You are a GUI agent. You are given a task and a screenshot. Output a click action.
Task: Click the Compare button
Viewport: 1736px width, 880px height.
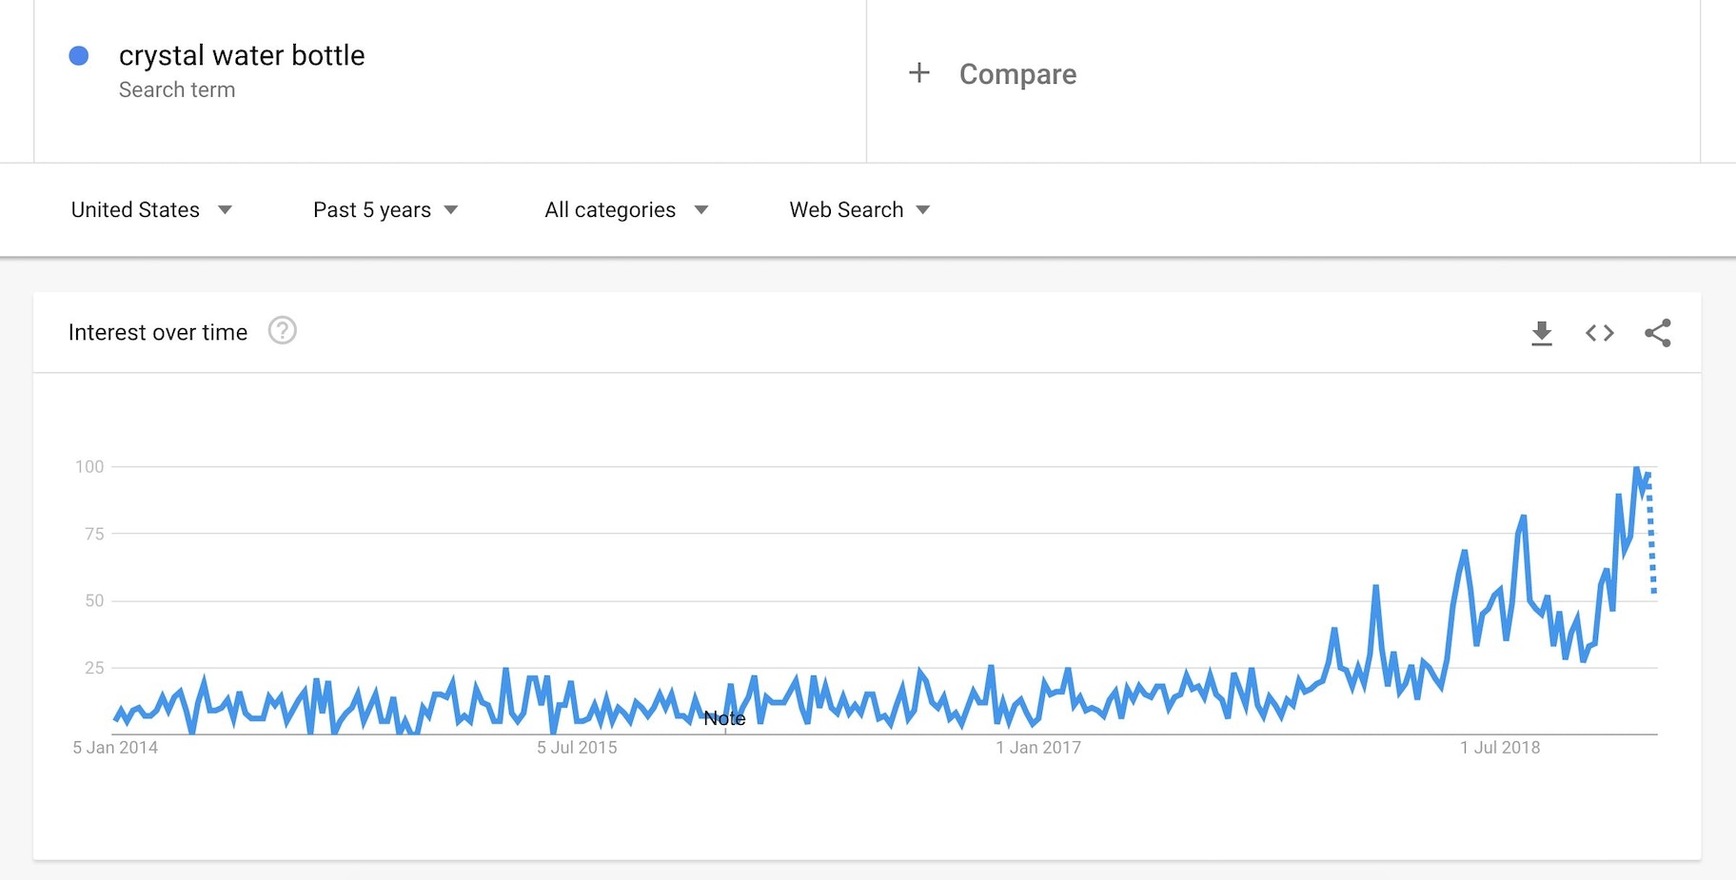tap(1017, 74)
